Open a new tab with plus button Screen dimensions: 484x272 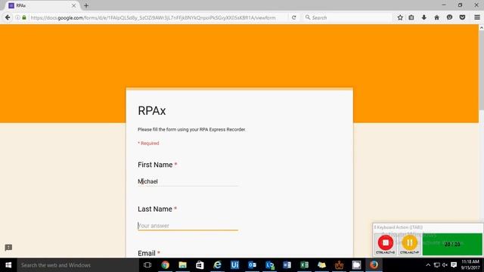coord(86,5)
